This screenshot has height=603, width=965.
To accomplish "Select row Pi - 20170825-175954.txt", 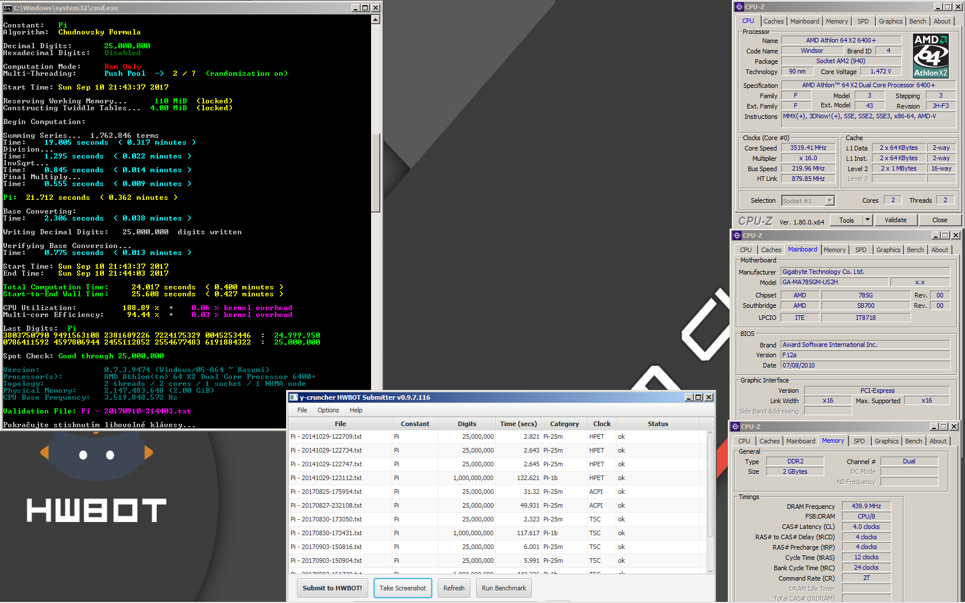I will tap(498, 492).
